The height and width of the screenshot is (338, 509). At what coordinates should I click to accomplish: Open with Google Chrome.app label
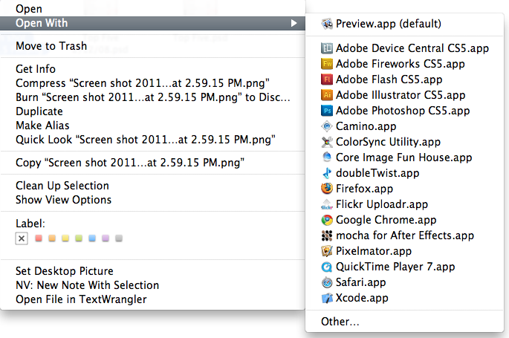point(386,220)
